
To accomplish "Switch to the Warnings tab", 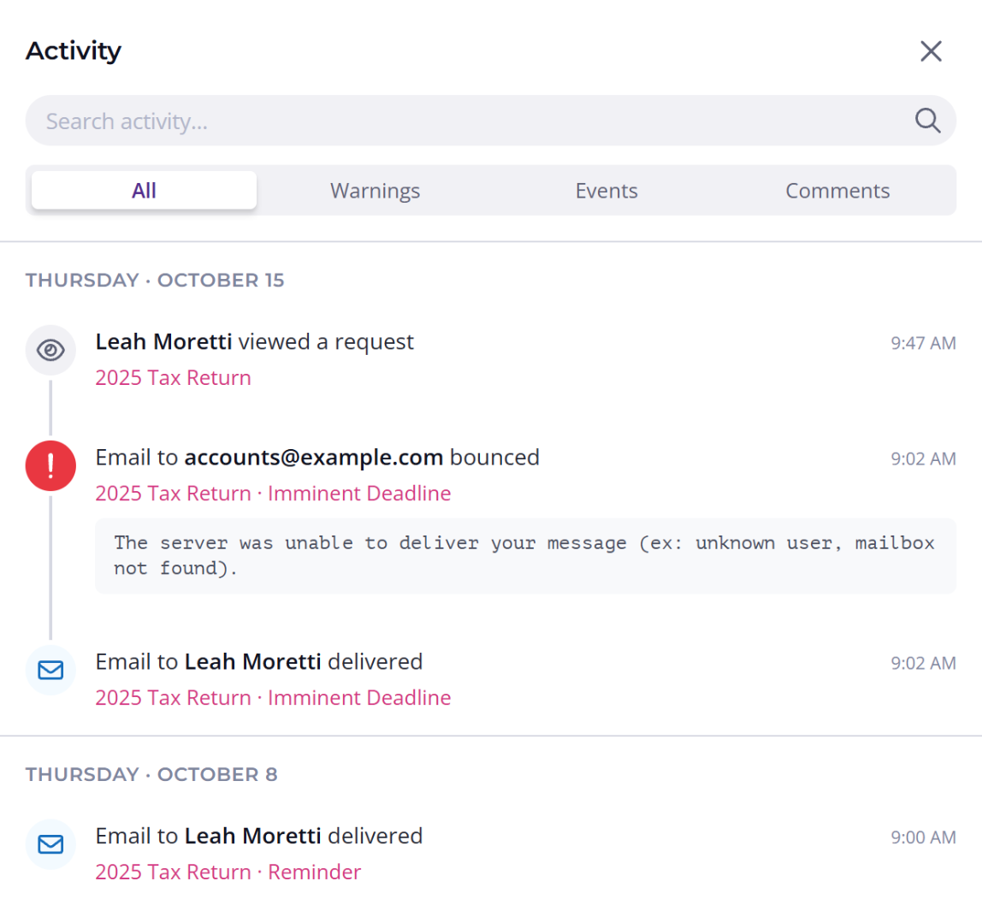I will [376, 191].
